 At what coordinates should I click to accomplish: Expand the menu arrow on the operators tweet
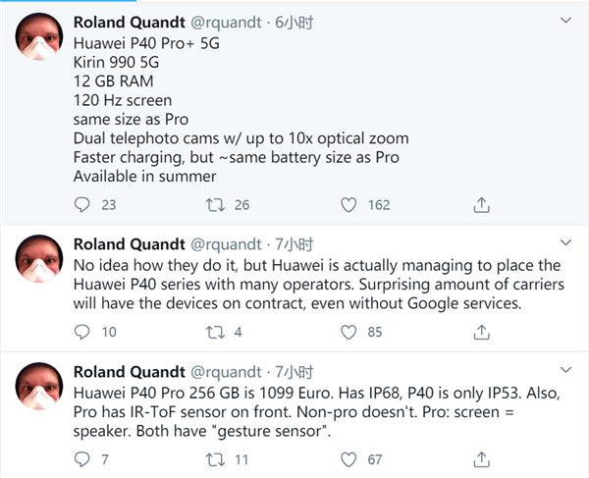[x=564, y=241]
